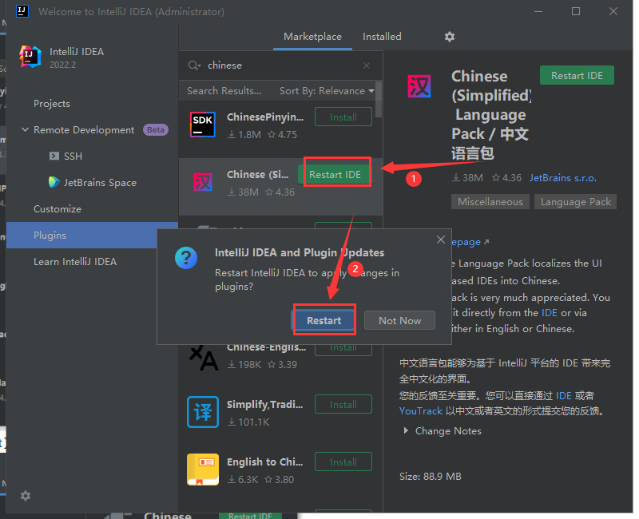This screenshot has height=519, width=639.
Task: Expand the Change Notes section
Action: tap(407, 431)
